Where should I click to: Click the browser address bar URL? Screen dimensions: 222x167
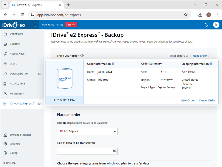59,15
